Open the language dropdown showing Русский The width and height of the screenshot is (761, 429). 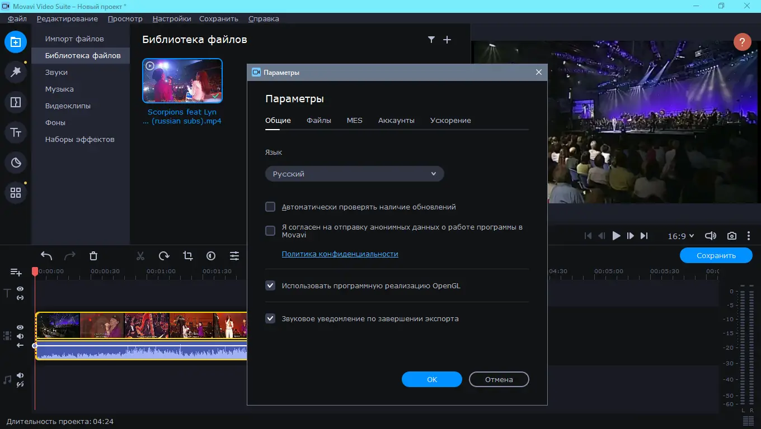tap(355, 174)
